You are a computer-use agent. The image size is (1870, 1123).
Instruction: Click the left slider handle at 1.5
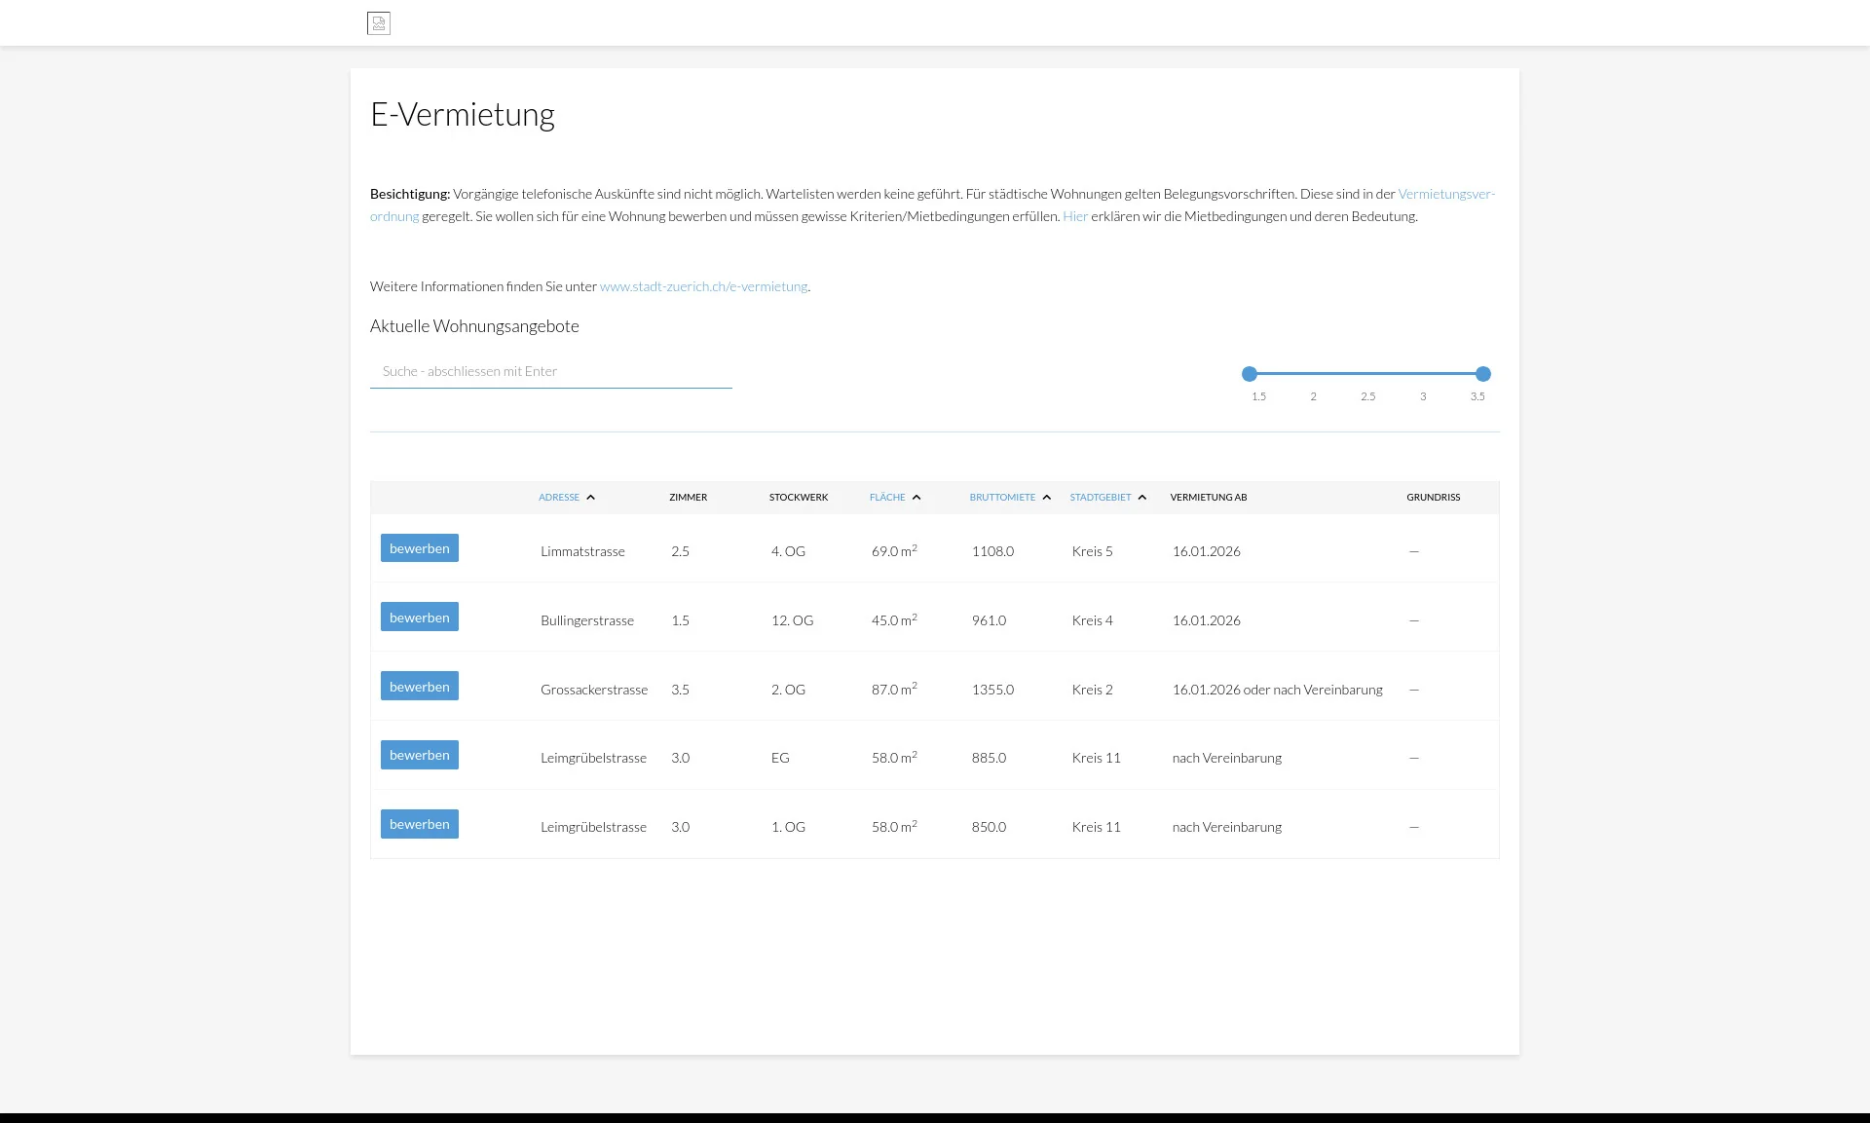coord(1250,374)
